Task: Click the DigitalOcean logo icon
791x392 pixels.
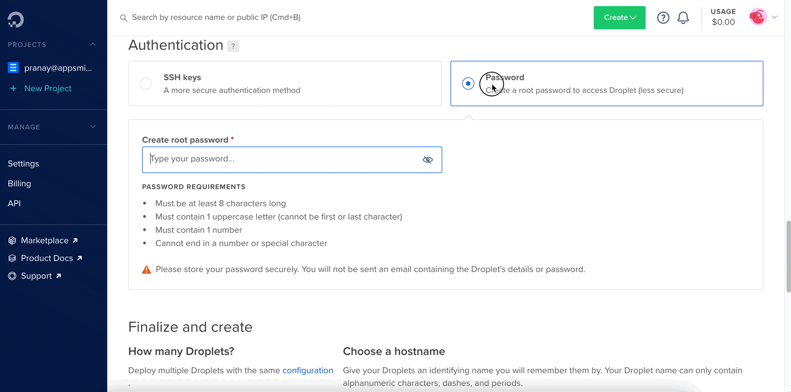Action: [x=15, y=20]
